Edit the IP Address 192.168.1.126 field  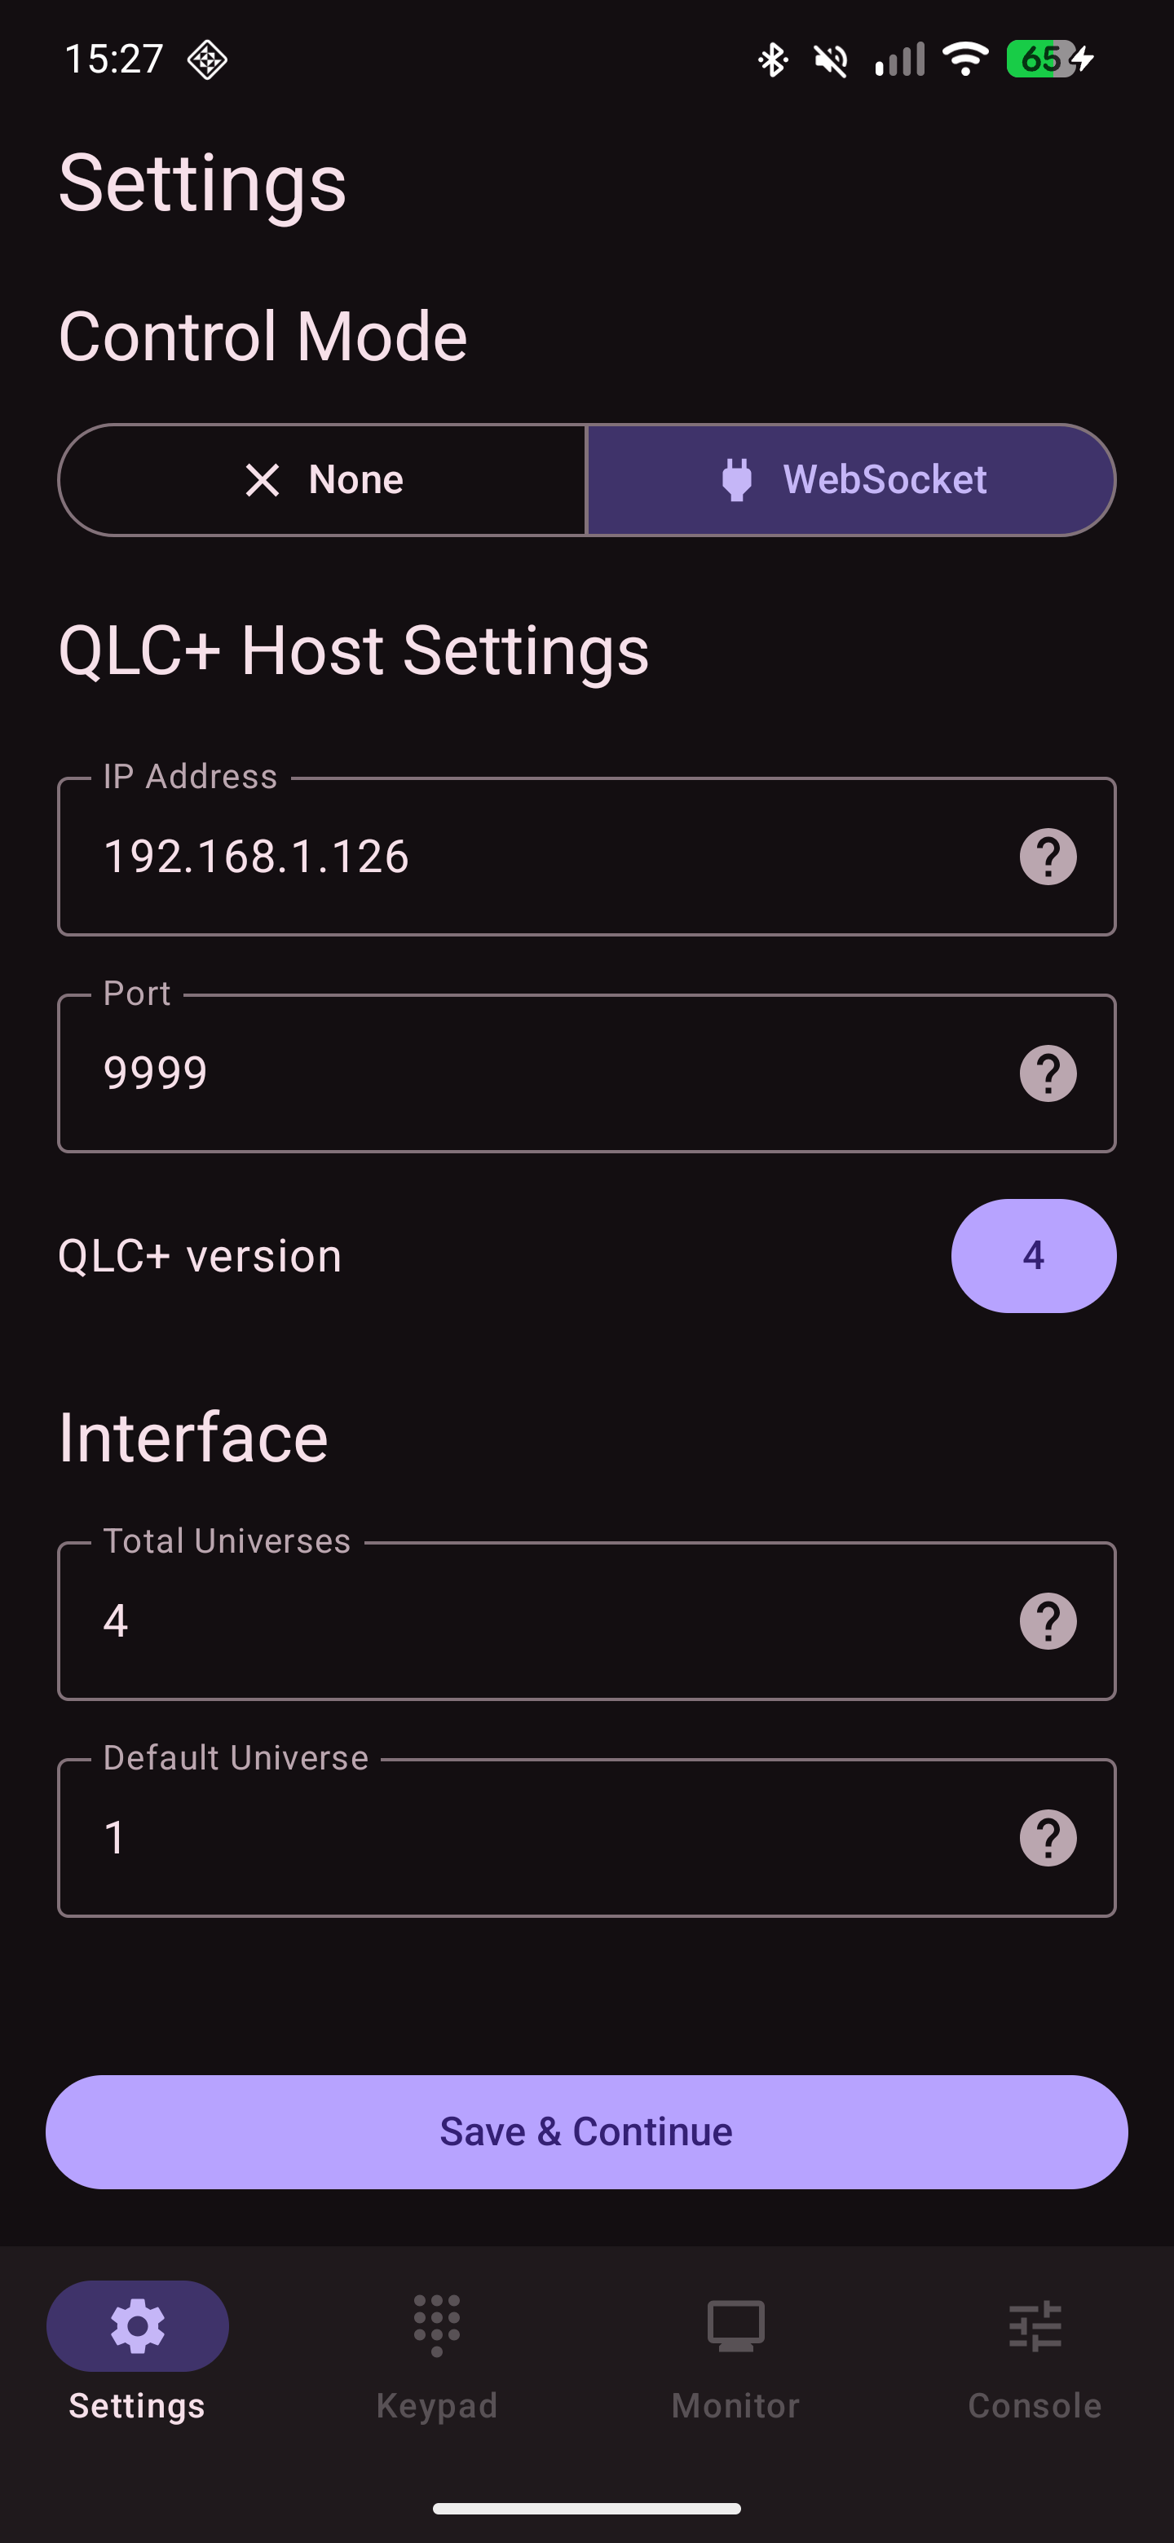point(586,857)
